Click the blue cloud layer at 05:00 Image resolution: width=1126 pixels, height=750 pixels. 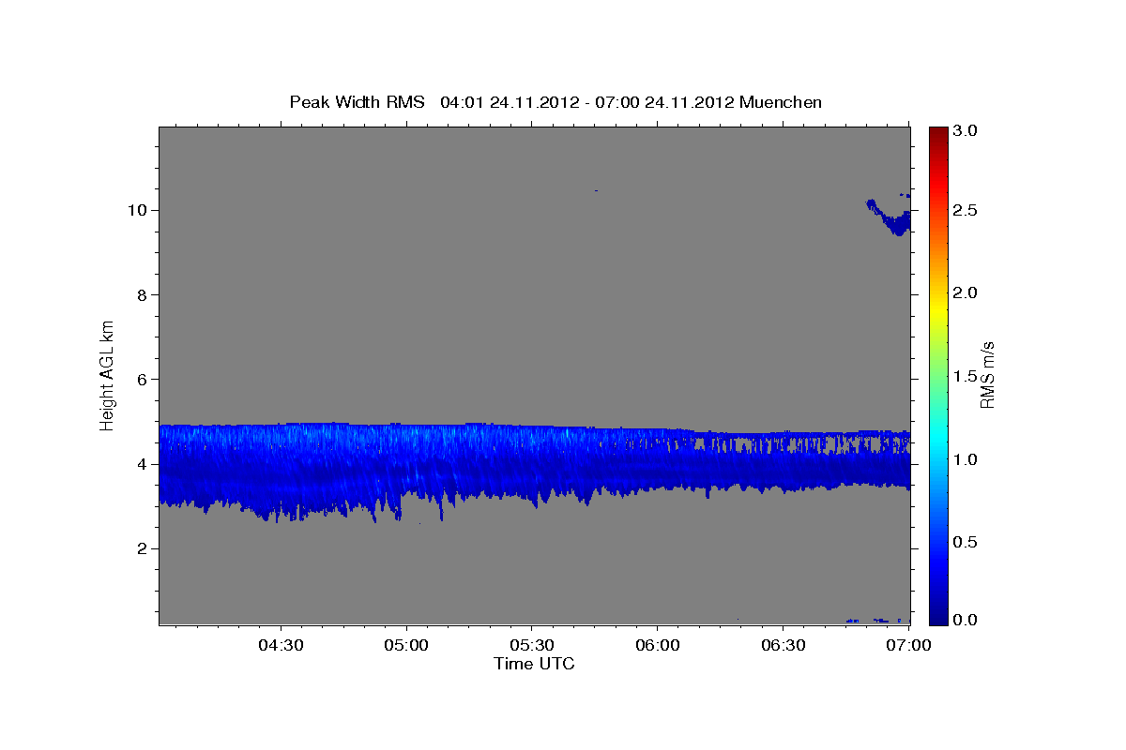pos(407,464)
